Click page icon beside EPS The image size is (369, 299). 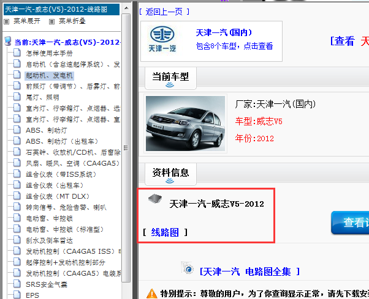pos(17,295)
